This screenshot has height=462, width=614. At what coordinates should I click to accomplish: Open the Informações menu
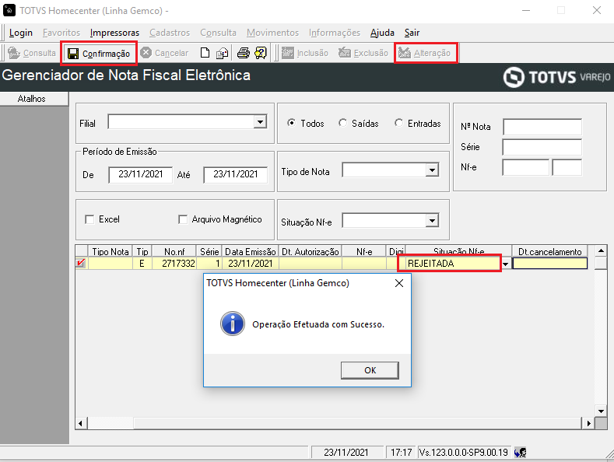335,33
